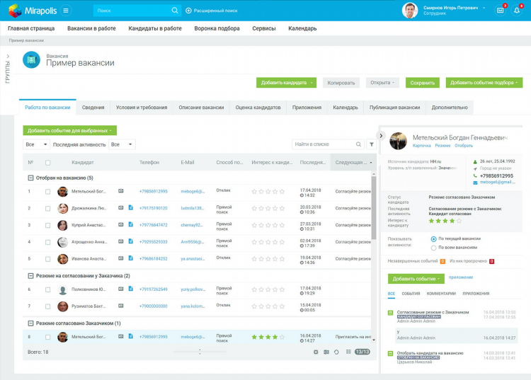
Task: Toggle select-all checkbox in table header
Action: point(47,163)
